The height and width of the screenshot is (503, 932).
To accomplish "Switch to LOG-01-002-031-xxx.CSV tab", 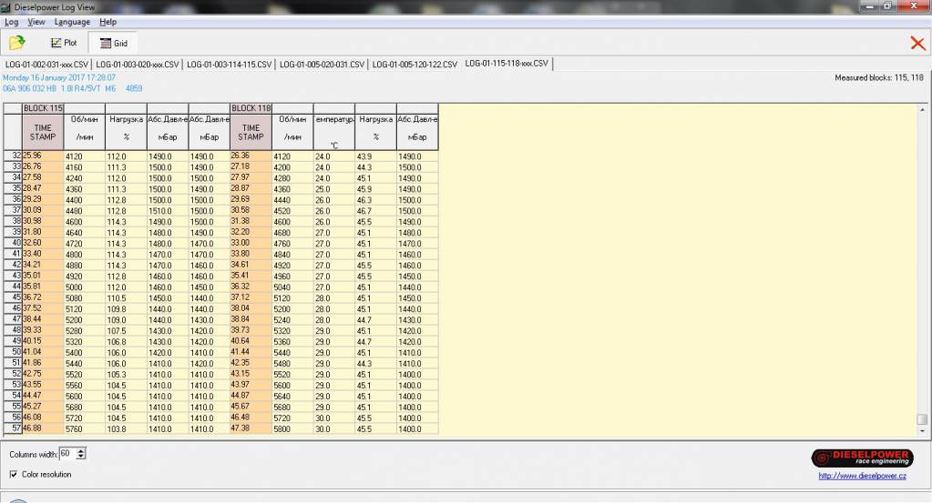I will point(46,65).
